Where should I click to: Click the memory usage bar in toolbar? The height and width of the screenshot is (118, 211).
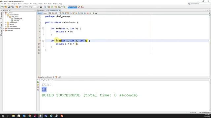(x=73, y=7)
